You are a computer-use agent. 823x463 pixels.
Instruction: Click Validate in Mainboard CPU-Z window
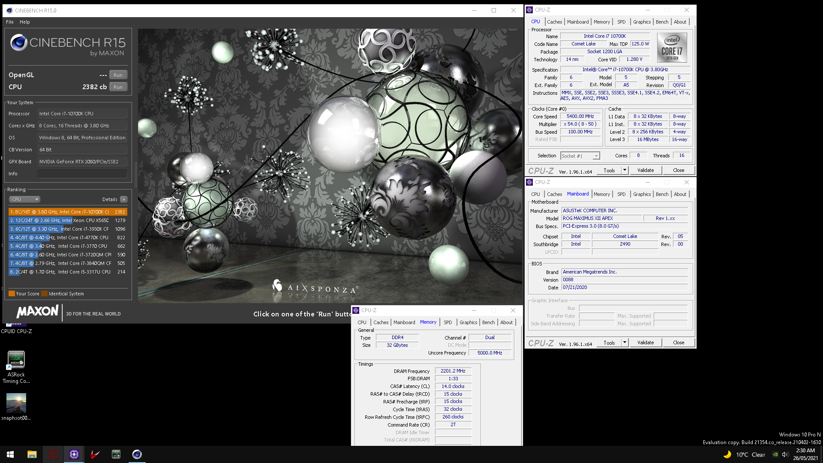[646, 343]
